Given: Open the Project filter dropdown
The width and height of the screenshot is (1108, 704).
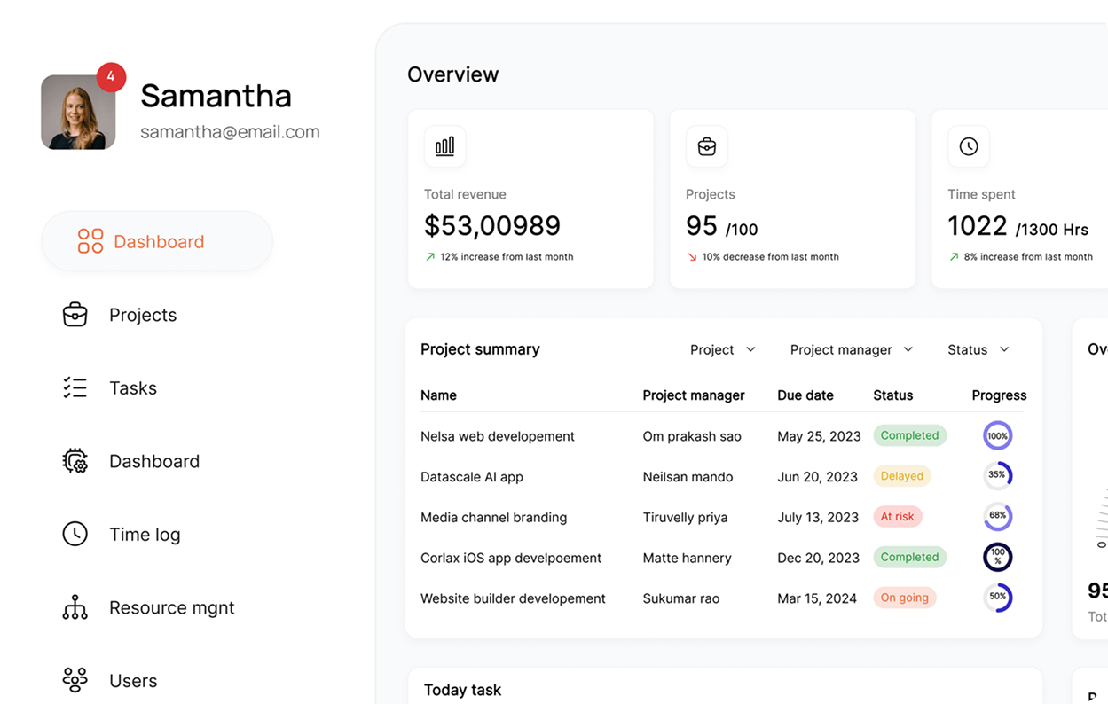Looking at the screenshot, I should click(723, 349).
